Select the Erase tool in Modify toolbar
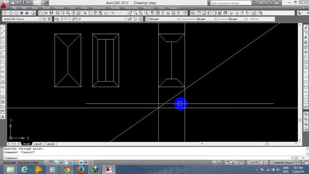This screenshot has width=309, height=174. coord(306,27)
